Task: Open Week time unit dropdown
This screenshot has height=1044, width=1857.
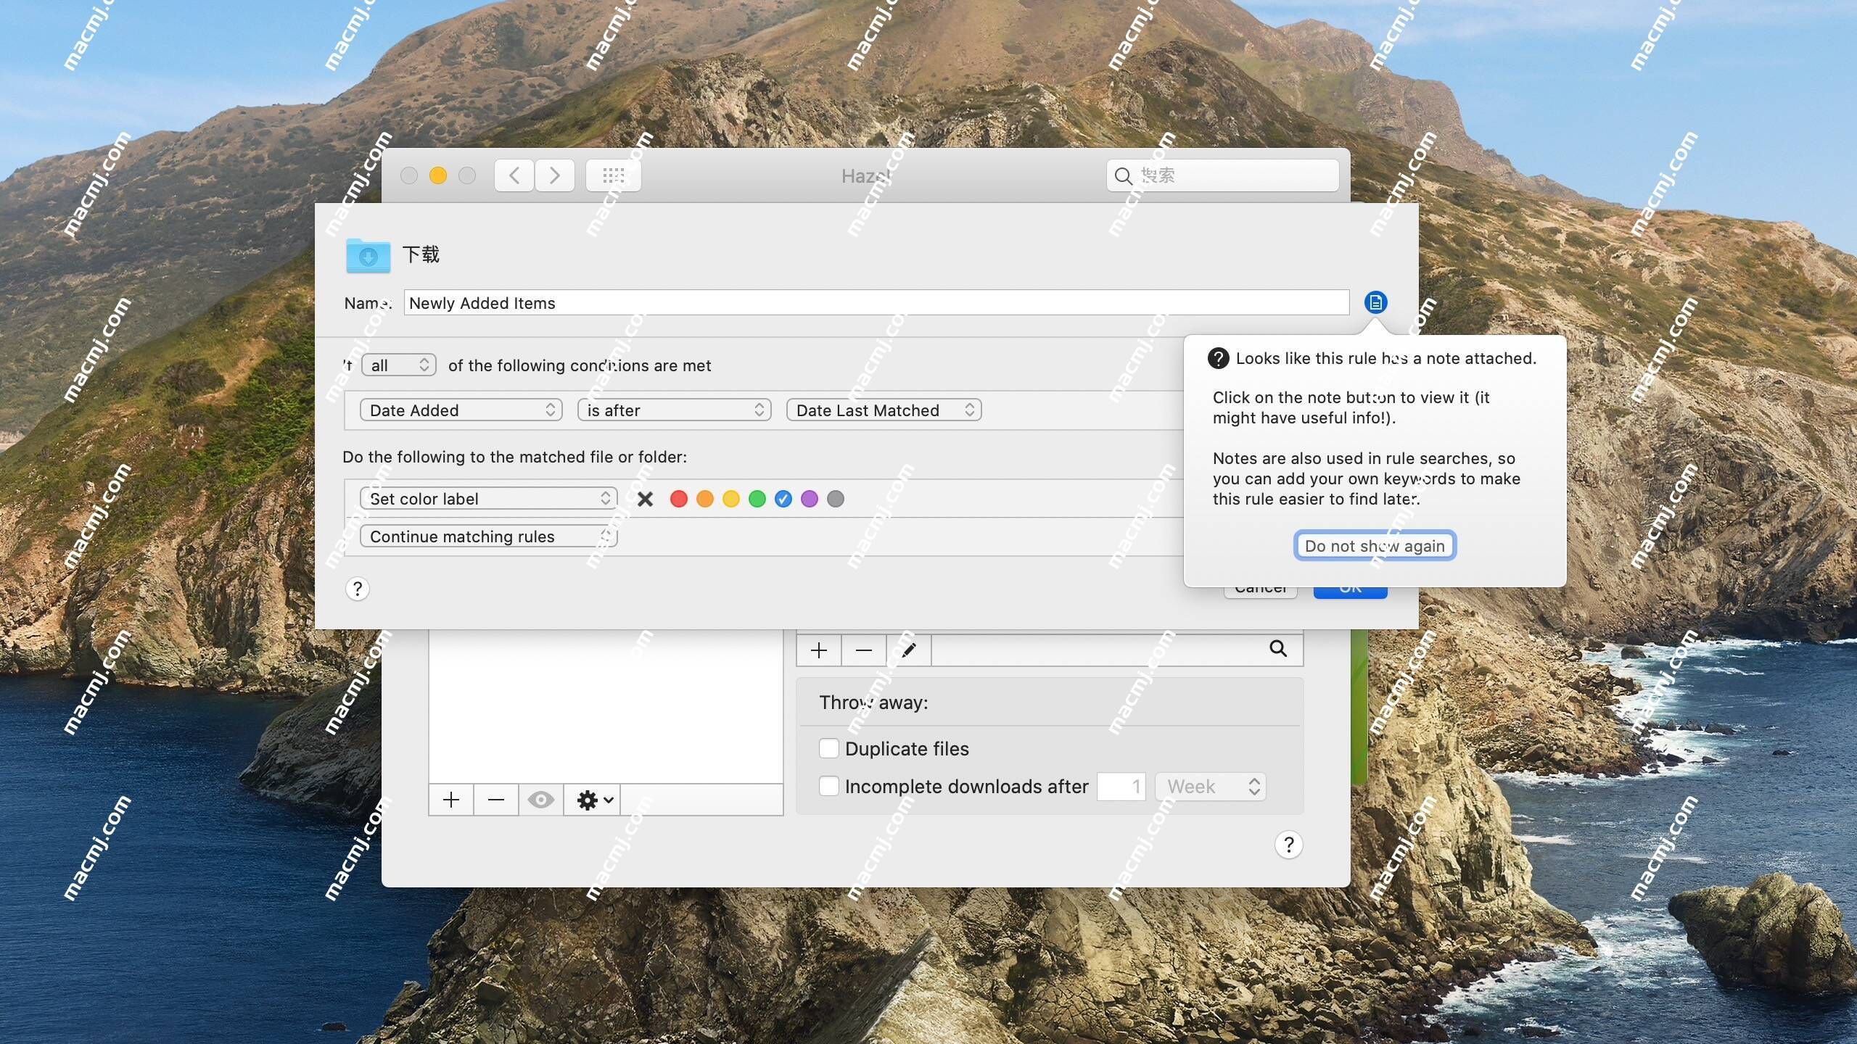Action: [x=1211, y=787]
